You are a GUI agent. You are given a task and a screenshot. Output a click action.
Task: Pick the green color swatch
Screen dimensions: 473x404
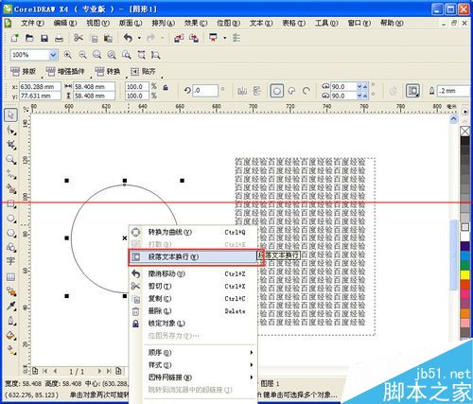point(465,265)
